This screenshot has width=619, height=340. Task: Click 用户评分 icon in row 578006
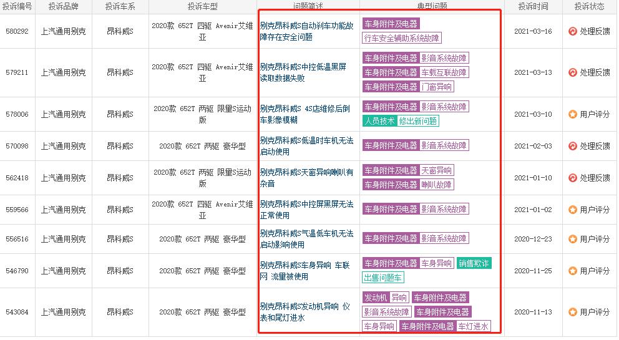(572, 114)
